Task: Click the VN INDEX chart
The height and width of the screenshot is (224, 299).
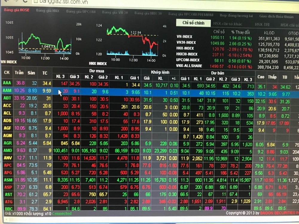Action: click(45, 42)
